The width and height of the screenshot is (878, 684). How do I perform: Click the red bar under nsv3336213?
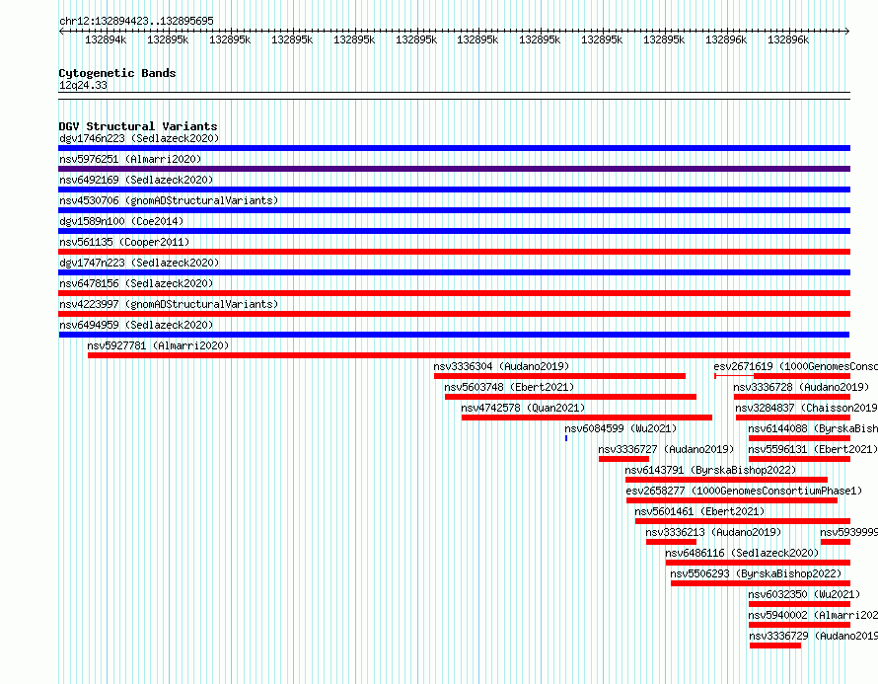(x=671, y=542)
